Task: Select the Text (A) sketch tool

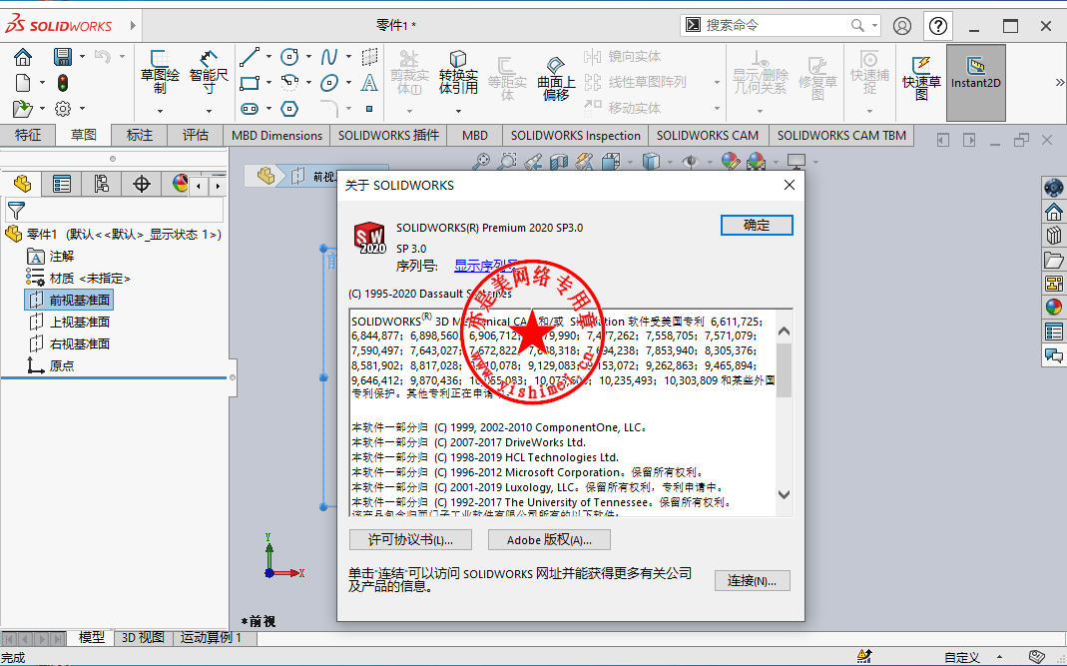Action: click(369, 83)
